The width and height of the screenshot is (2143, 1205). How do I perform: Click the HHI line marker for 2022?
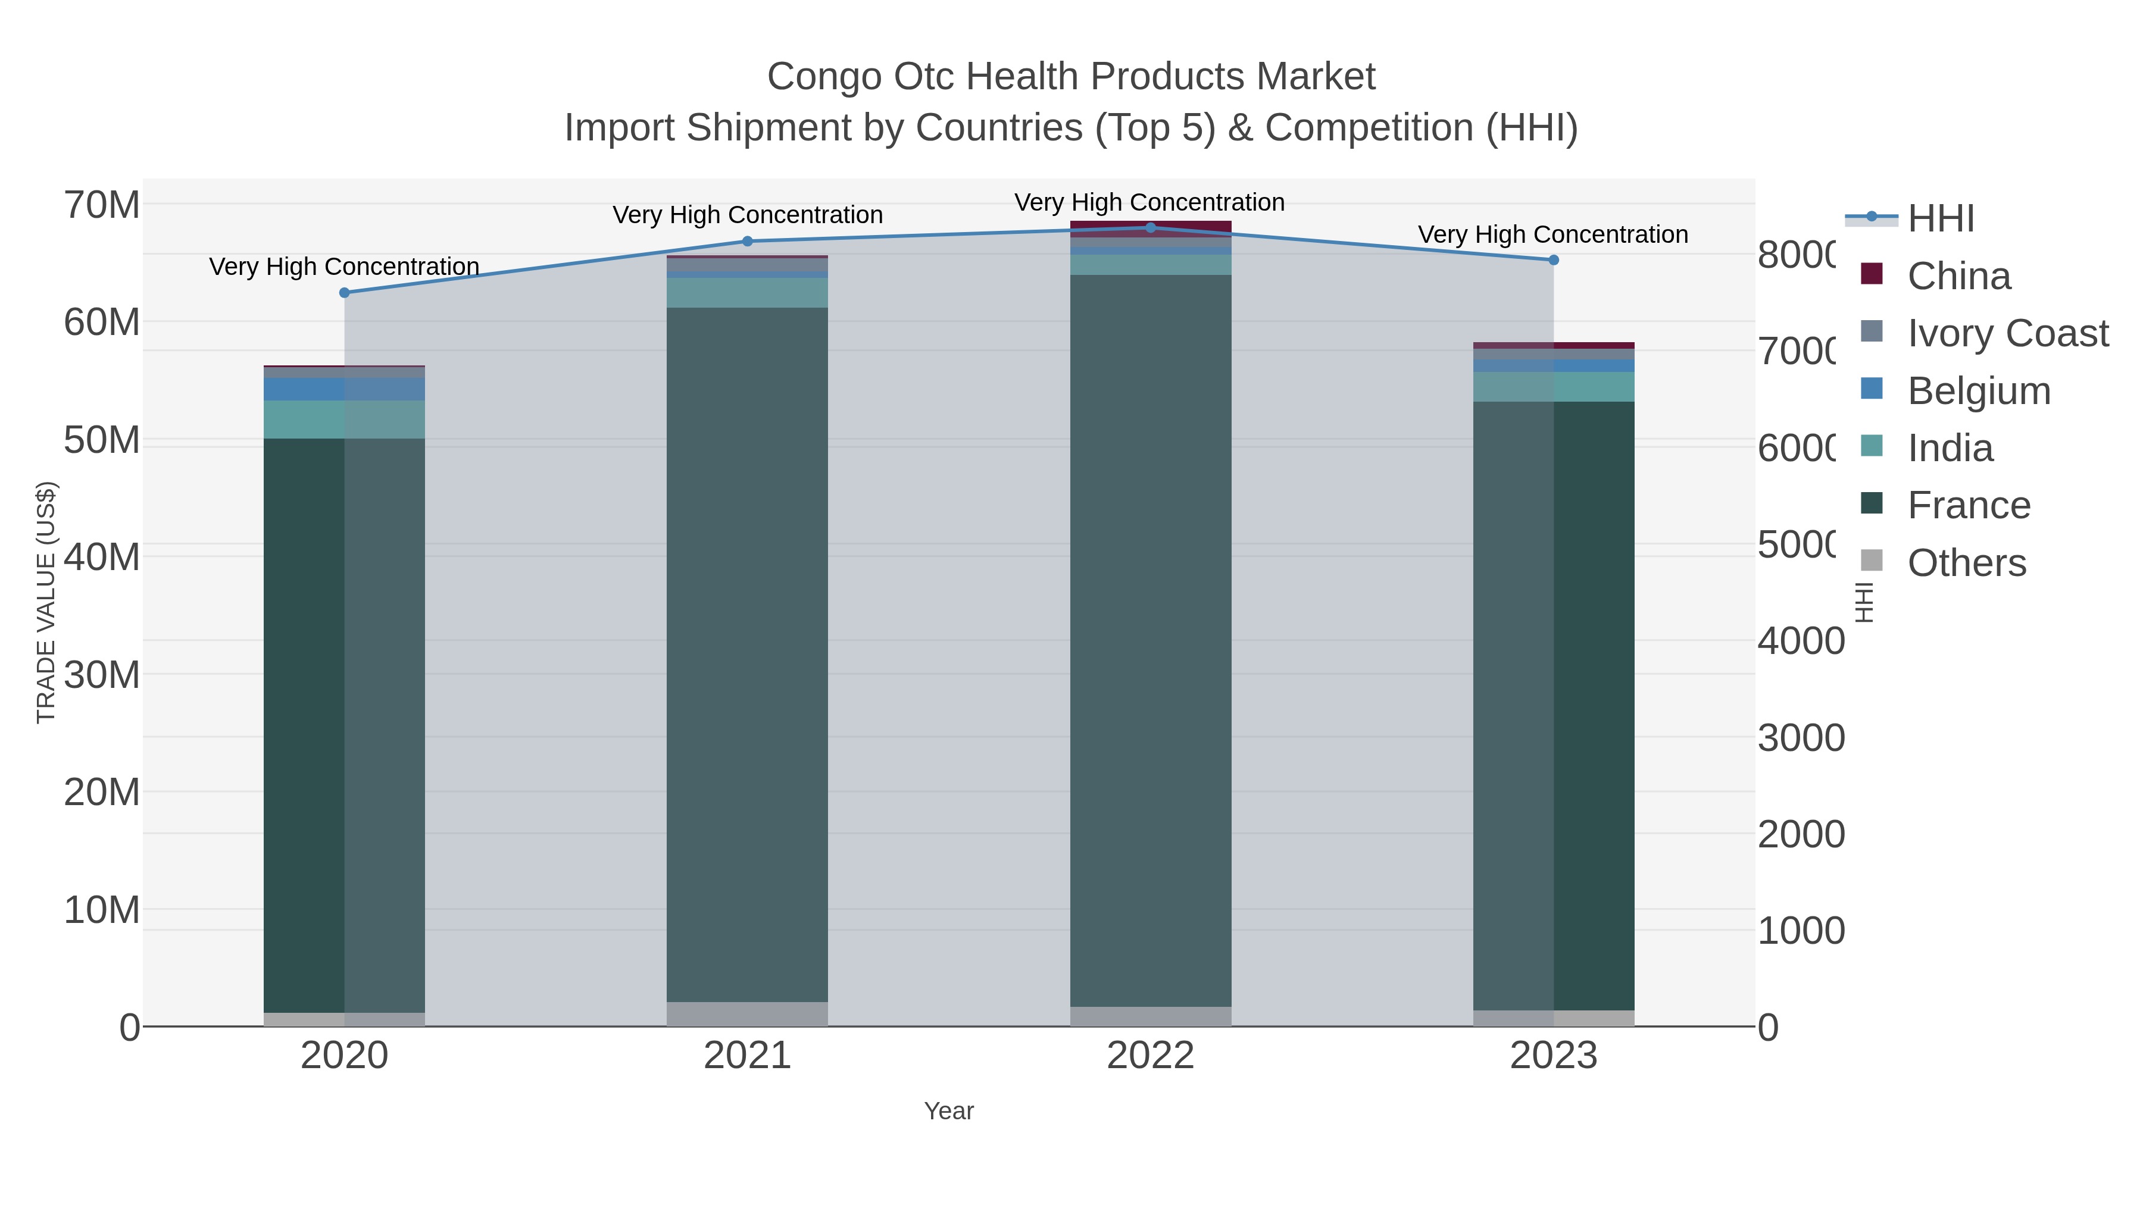tap(1151, 227)
